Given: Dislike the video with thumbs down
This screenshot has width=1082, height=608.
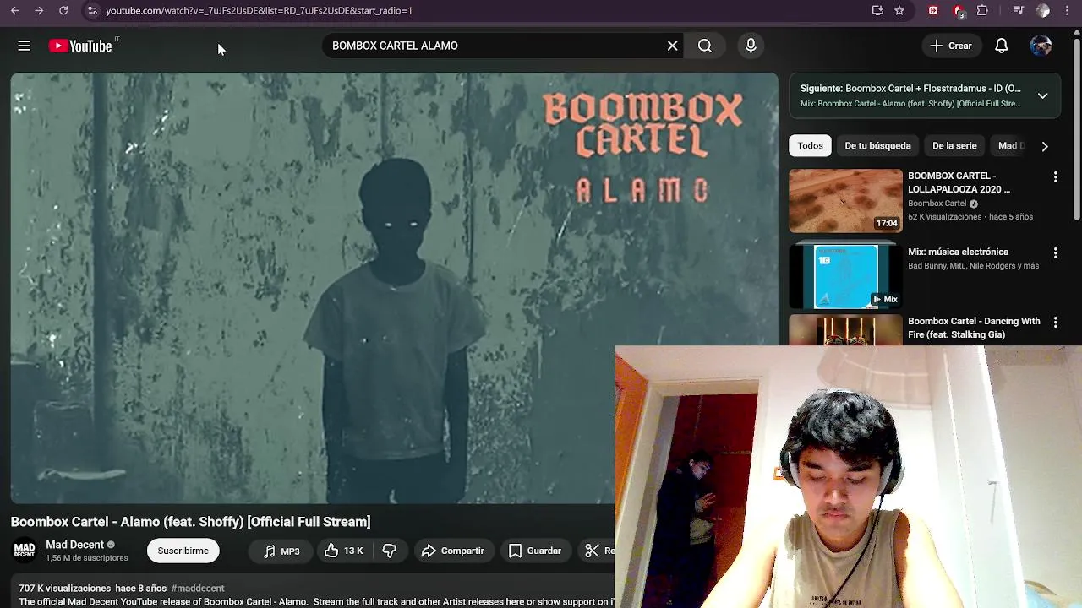Looking at the screenshot, I should point(390,551).
